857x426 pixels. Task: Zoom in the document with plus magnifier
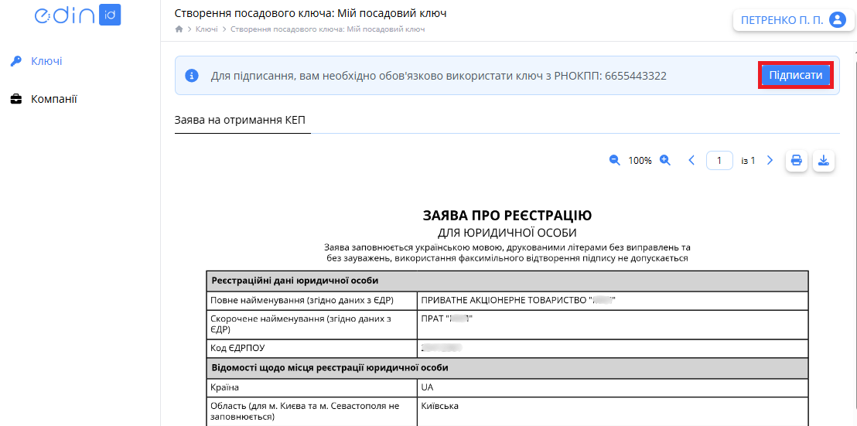[x=664, y=160]
